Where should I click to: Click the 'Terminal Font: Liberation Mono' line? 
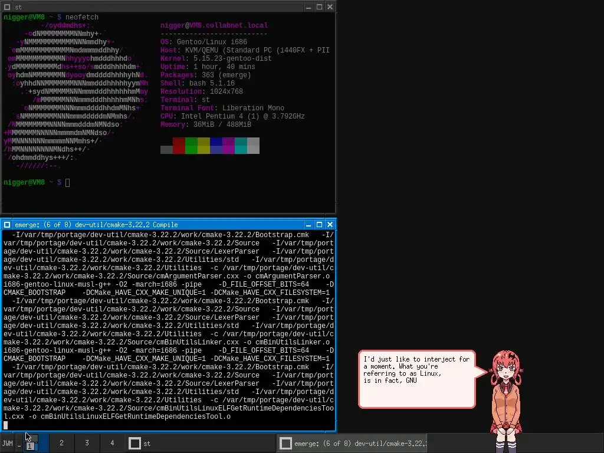pos(222,109)
